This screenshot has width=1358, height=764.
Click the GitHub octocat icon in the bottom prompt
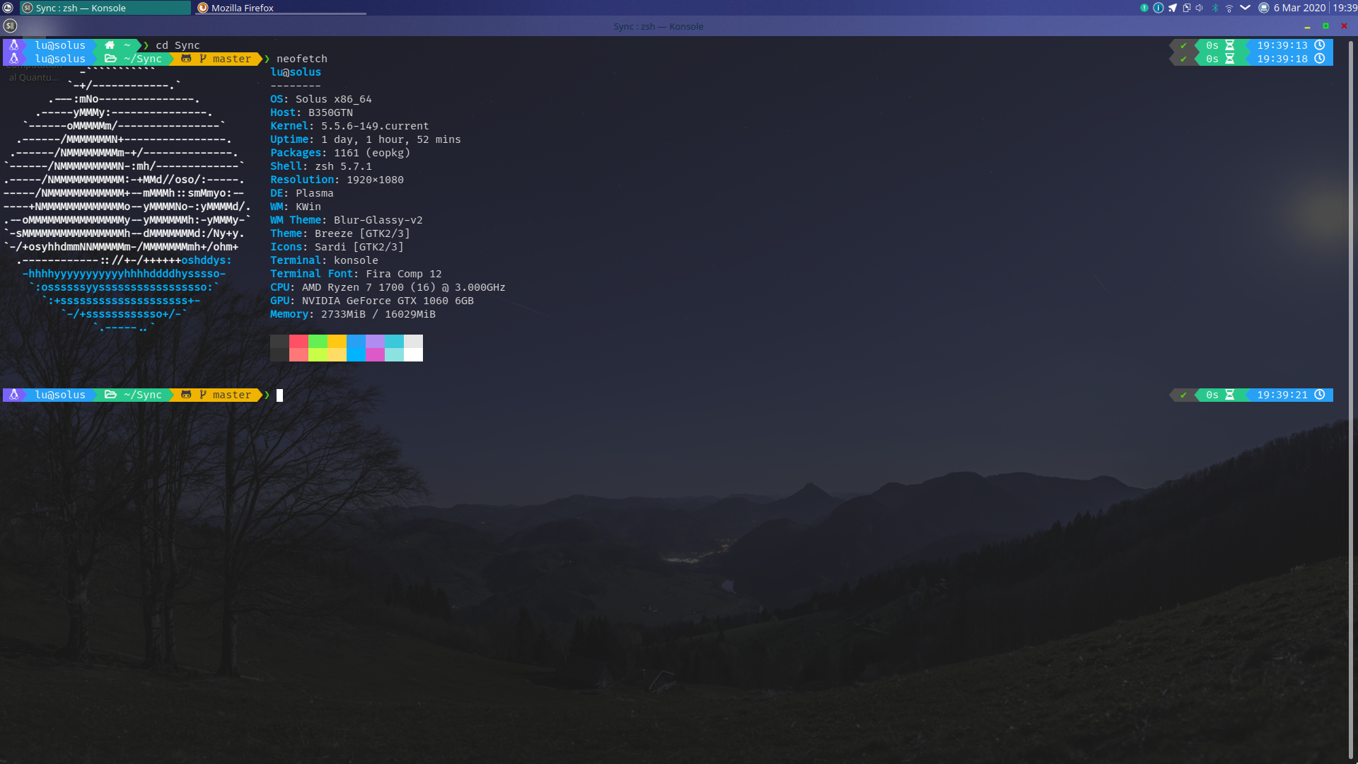[x=186, y=395]
